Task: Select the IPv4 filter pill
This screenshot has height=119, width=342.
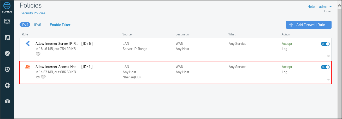Action: point(25,25)
